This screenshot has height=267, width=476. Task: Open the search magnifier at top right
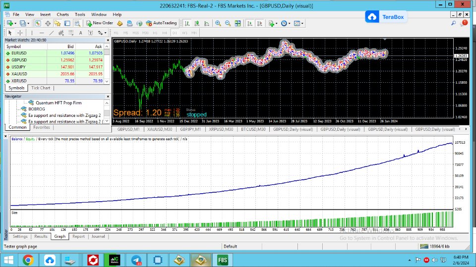coord(454,23)
